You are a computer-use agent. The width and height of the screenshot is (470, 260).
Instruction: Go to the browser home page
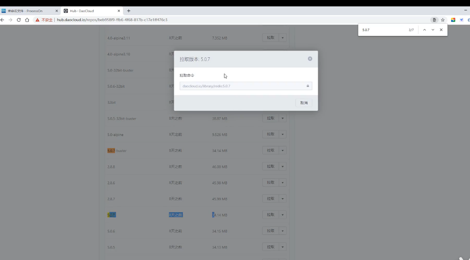27,20
